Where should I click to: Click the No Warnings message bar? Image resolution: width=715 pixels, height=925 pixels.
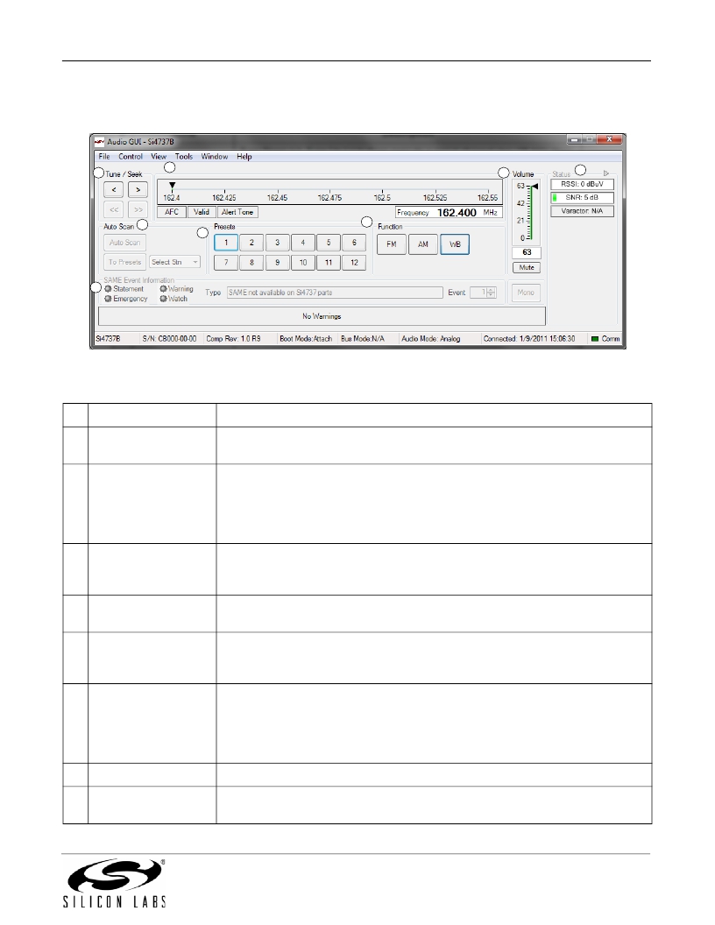click(322, 316)
